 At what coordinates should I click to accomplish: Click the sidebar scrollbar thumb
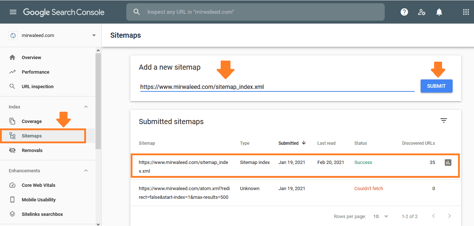tap(98, 101)
